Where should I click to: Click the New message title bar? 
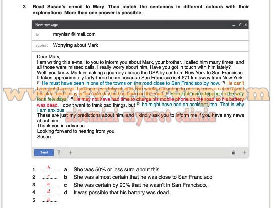pyautogui.click(x=141, y=25)
